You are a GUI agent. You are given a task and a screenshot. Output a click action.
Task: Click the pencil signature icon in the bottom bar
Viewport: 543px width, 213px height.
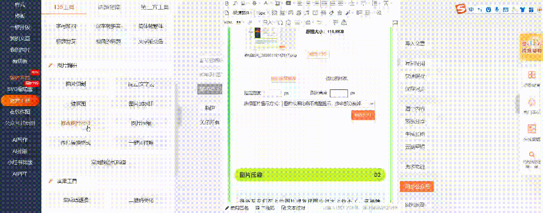tap(227, 208)
